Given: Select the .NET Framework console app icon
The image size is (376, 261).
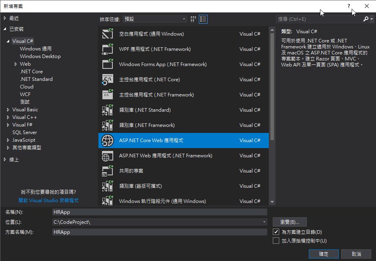Looking at the screenshot, I should click(x=108, y=95).
